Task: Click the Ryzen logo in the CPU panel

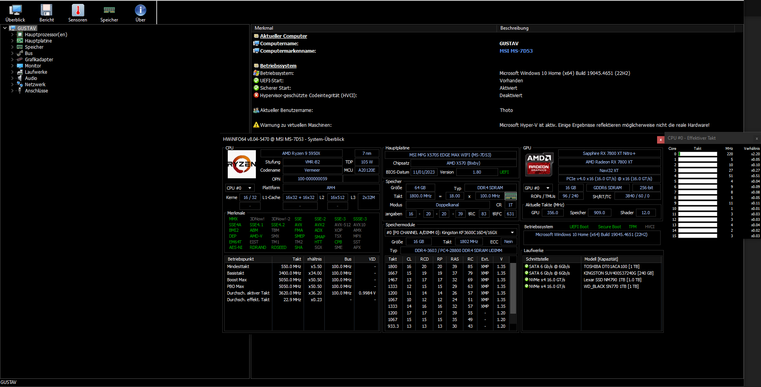Action: click(241, 164)
